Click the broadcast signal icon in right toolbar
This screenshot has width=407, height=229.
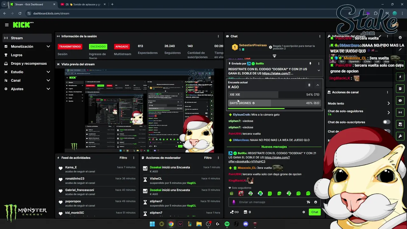[400, 112]
